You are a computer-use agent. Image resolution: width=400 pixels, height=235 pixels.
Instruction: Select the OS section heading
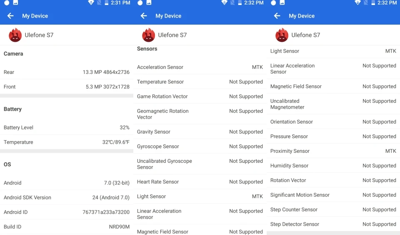7,164
